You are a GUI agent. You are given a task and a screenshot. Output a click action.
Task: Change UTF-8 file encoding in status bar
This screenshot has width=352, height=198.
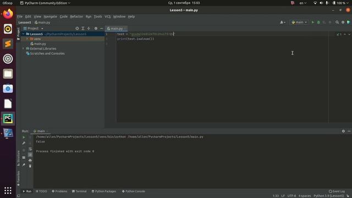[x=291, y=196]
